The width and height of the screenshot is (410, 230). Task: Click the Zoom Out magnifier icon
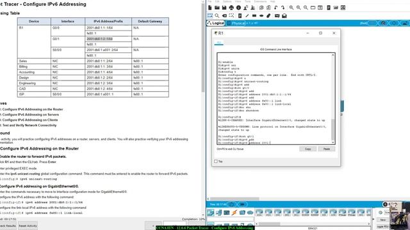(306, 8)
